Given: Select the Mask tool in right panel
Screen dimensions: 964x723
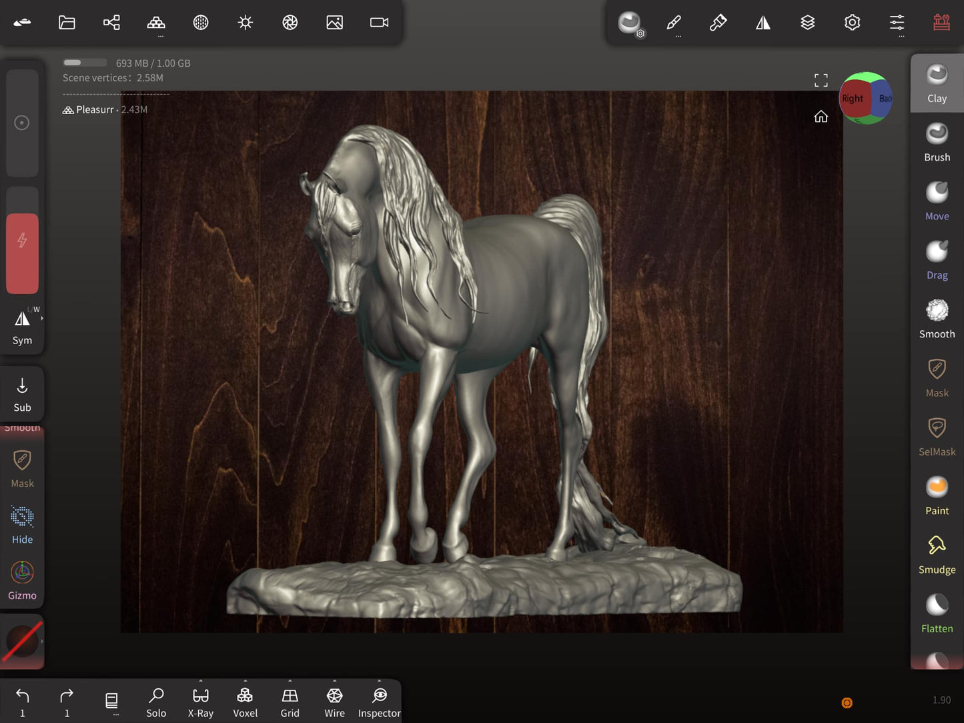Looking at the screenshot, I should (937, 378).
